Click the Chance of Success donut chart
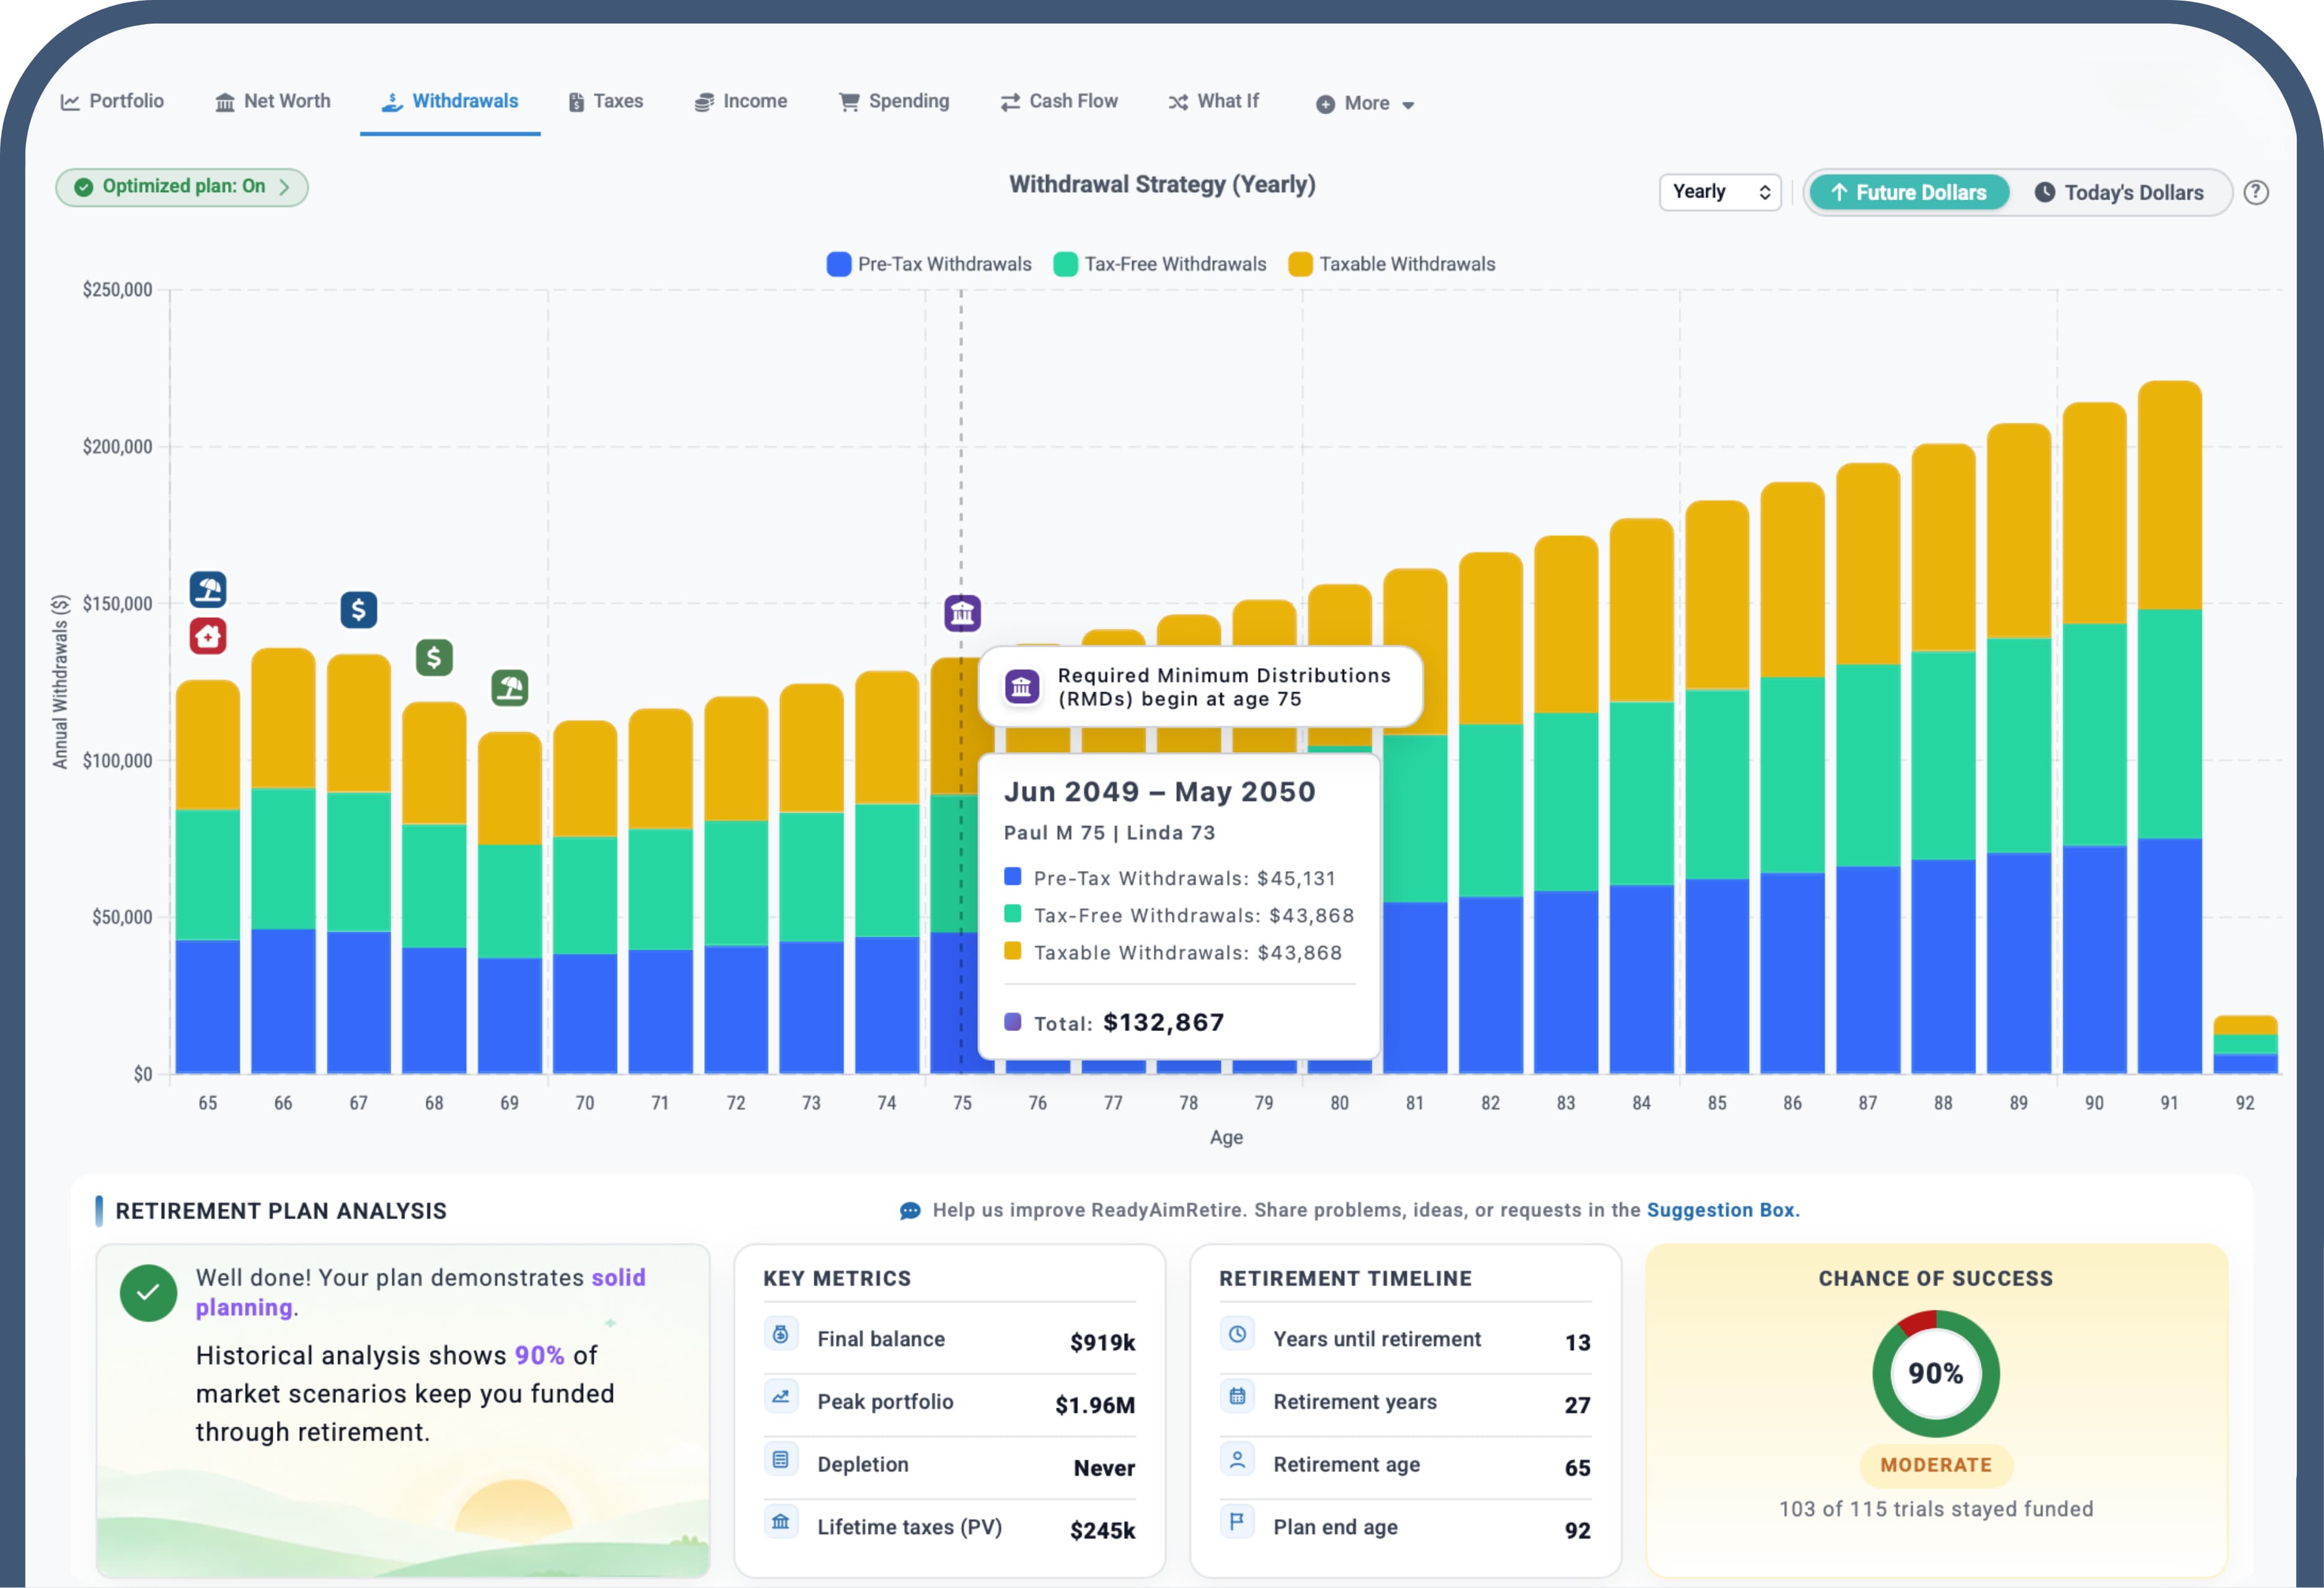 point(1936,1374)
